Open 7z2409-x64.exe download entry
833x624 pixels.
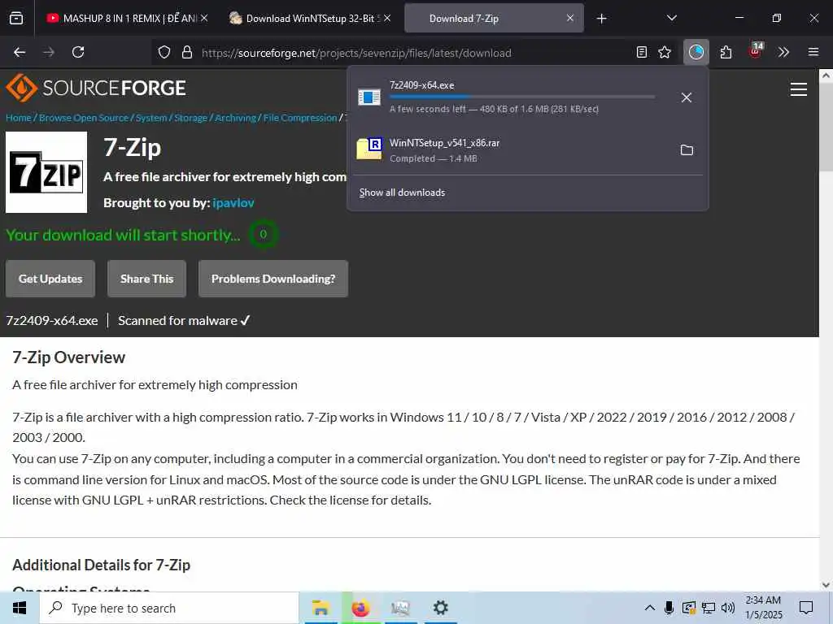coord(510,97)
